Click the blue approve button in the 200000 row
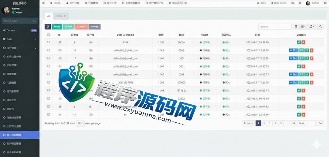 pos(293,82)
